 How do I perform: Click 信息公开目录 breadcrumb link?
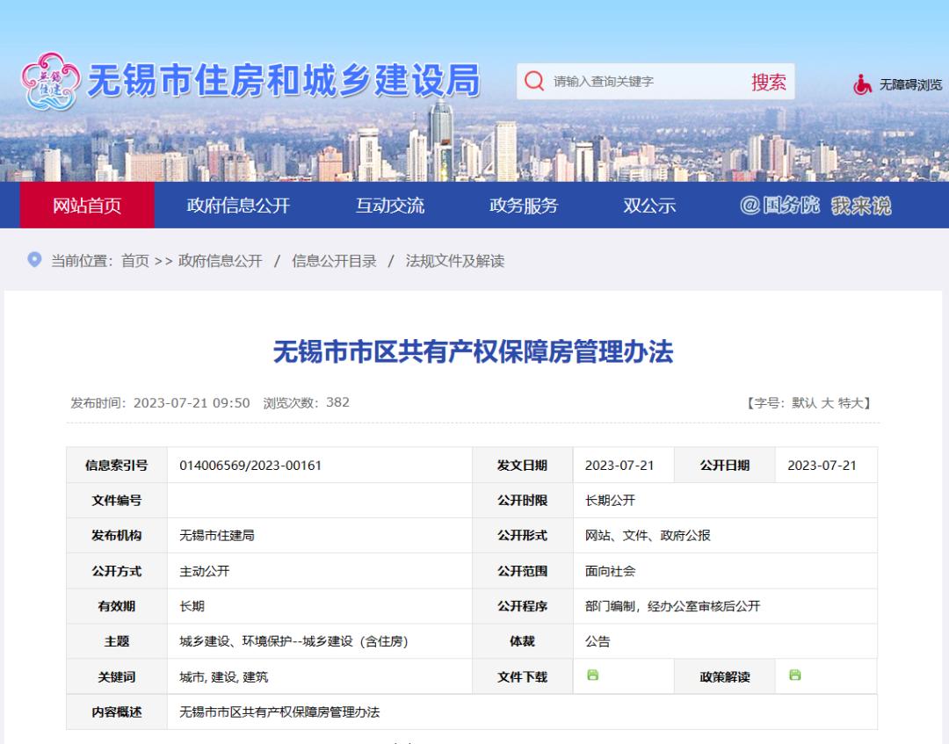point(334,261)
